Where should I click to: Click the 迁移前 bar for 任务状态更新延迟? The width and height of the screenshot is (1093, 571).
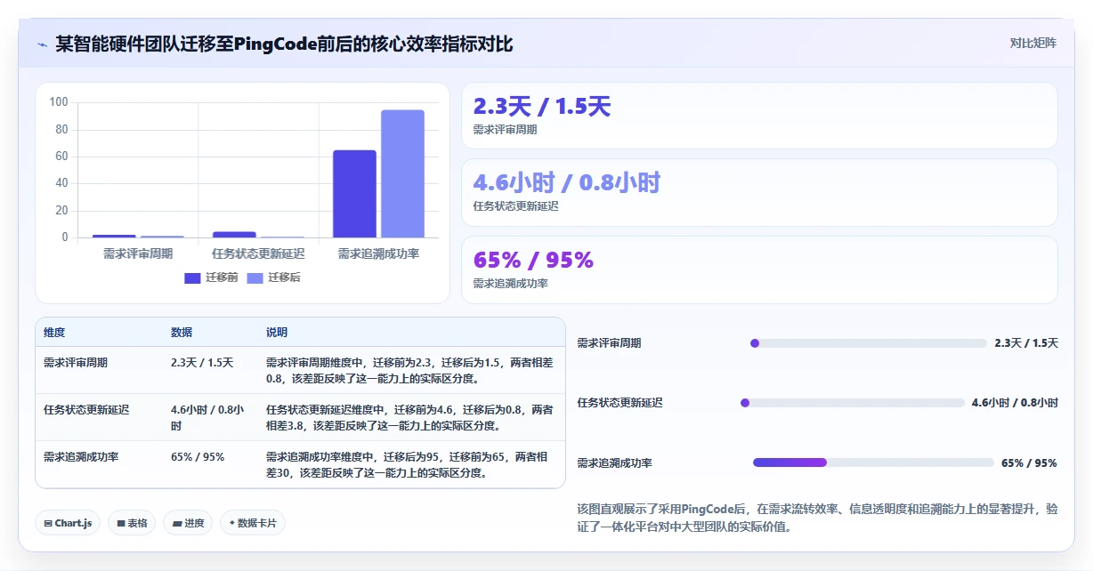[x=234, y=235]
